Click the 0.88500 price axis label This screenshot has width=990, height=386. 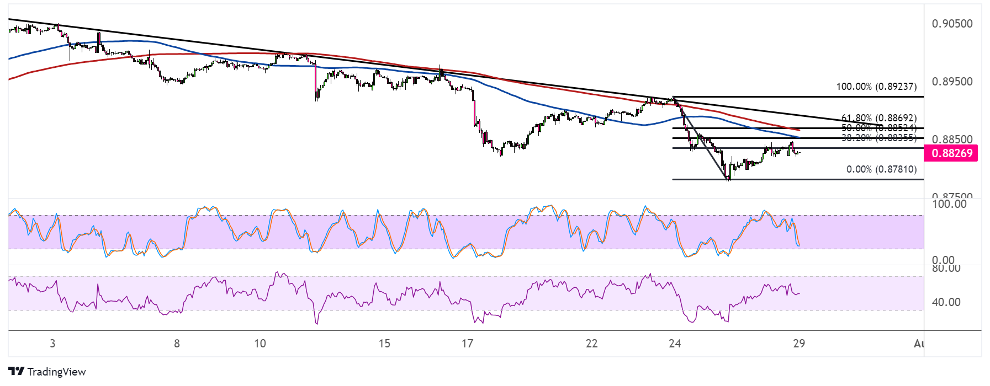pyautogui.click(x=952, y=139)
